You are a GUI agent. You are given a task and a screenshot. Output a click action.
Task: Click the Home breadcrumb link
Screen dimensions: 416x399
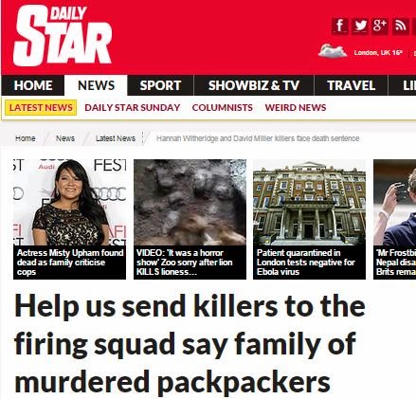[x=26, y=138]
